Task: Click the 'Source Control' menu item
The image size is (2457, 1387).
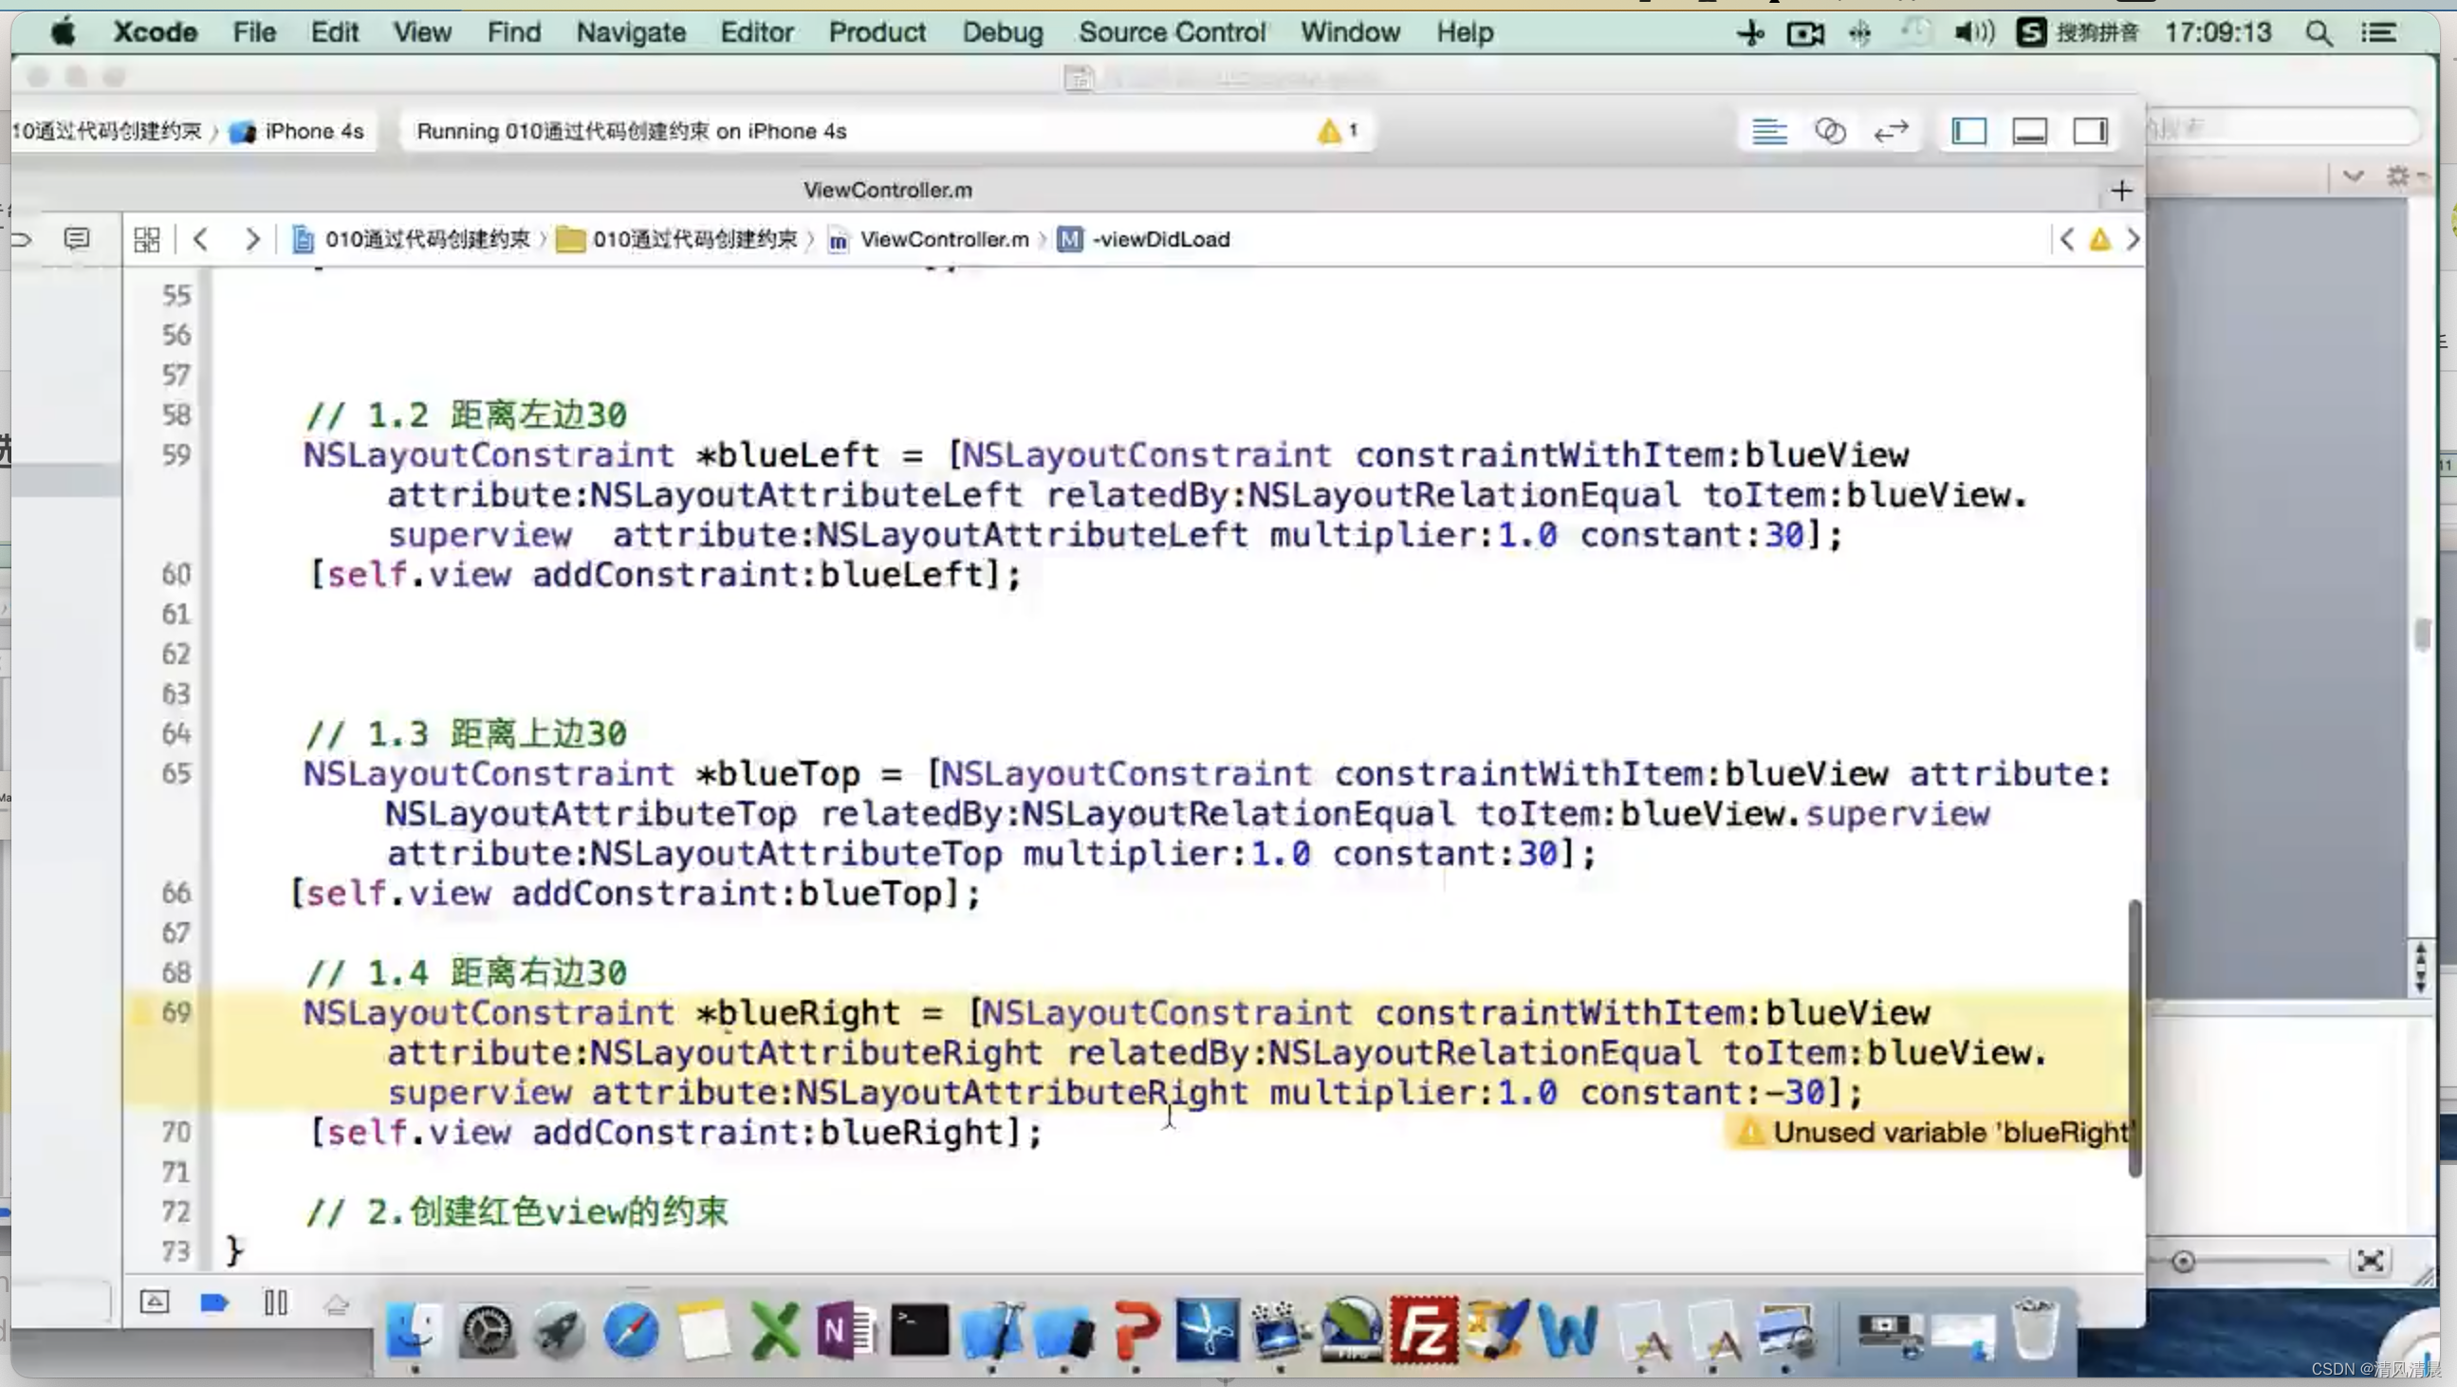Action: point(1172,32)
